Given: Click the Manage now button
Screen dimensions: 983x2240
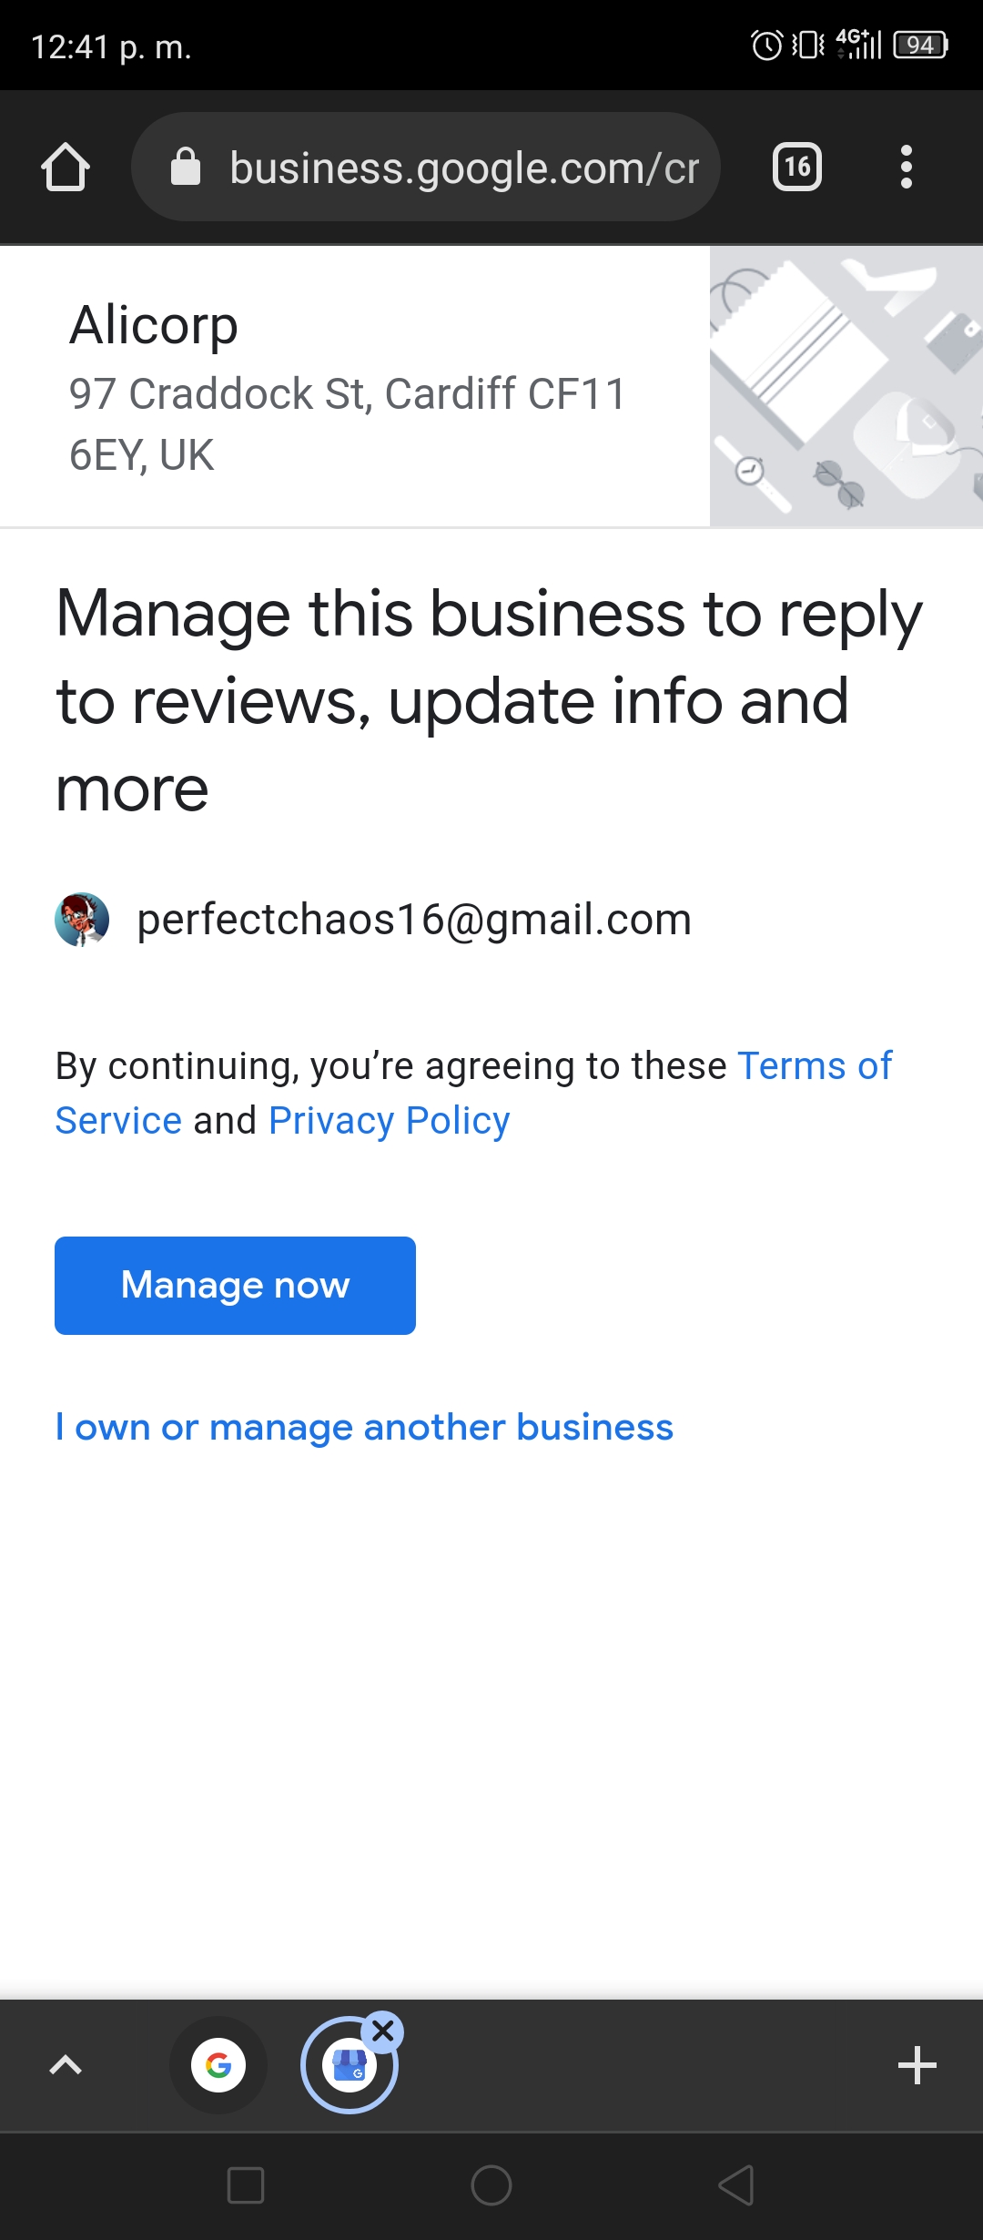Looking at the screenshot, I should [235, 1286].
